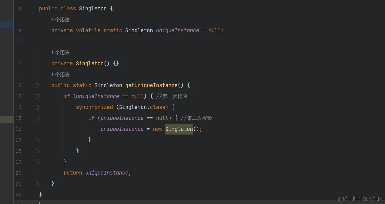Click line number 8 in gutter
Screen dimensions: 385x204
[x=20, y=9]
